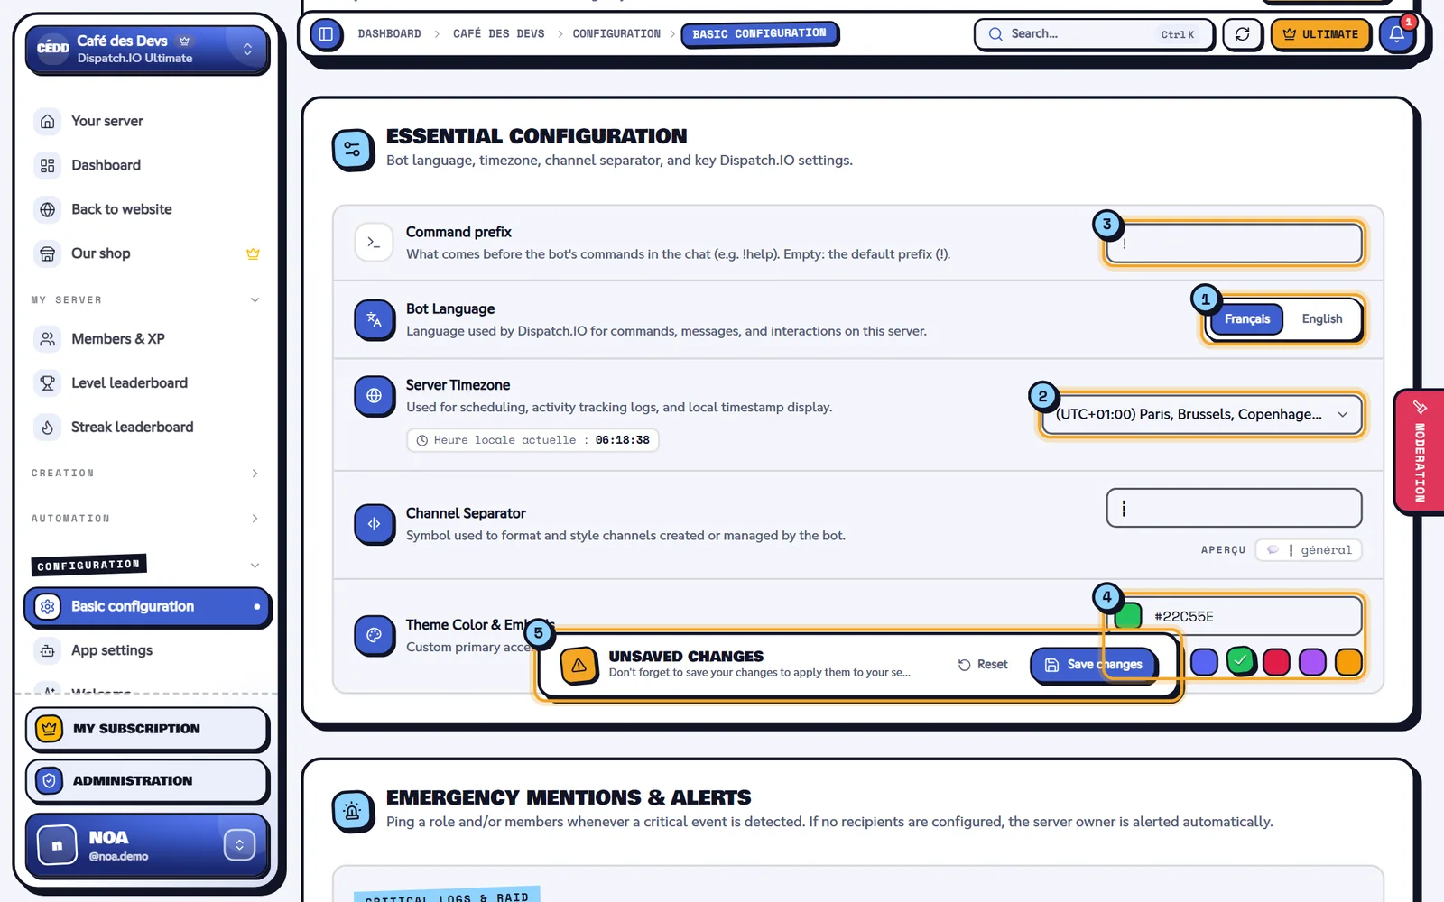Image resolution: width=1444 pixels, height=902 pixels.
Task: Open the Server Timezone dropdown
Action: (1200, 414)
